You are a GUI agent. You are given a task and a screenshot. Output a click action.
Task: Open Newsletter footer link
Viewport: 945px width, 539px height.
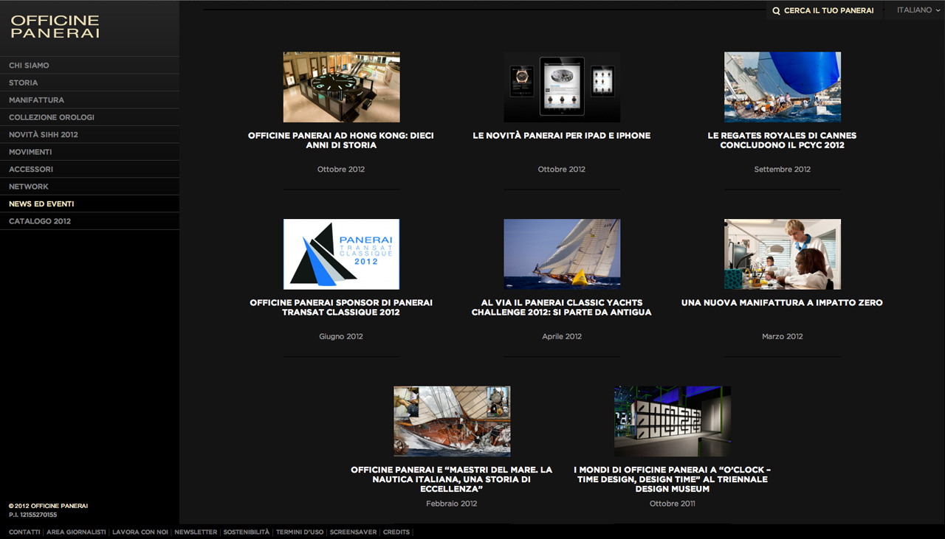point(196,532)
